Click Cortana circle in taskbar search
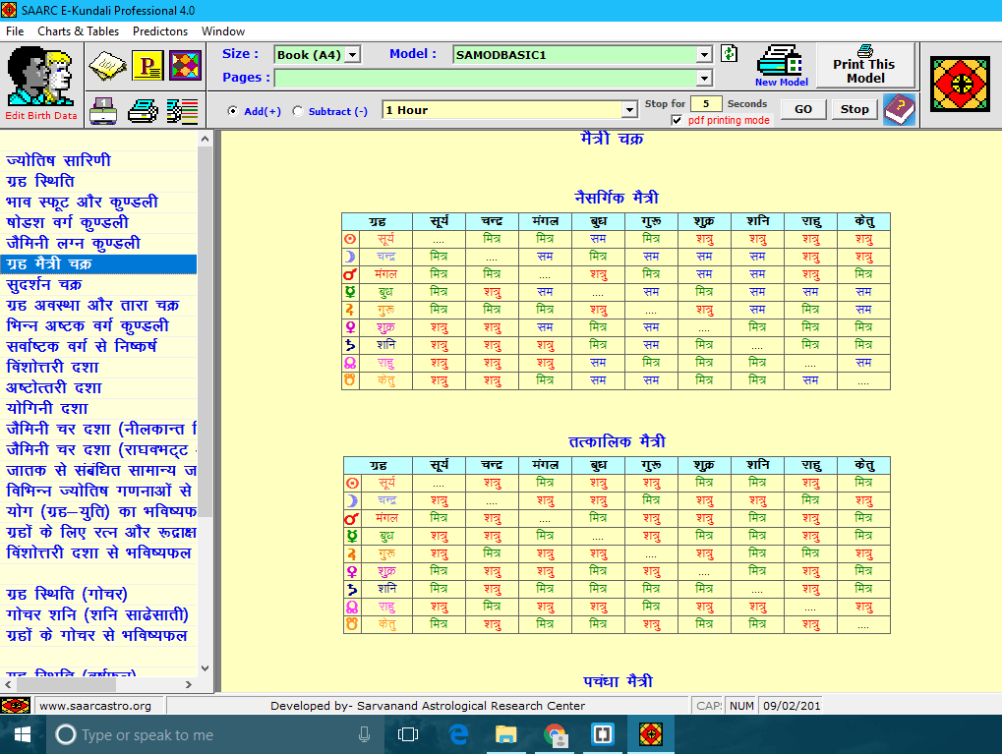Screen dimensions: 1002x754 65,735
